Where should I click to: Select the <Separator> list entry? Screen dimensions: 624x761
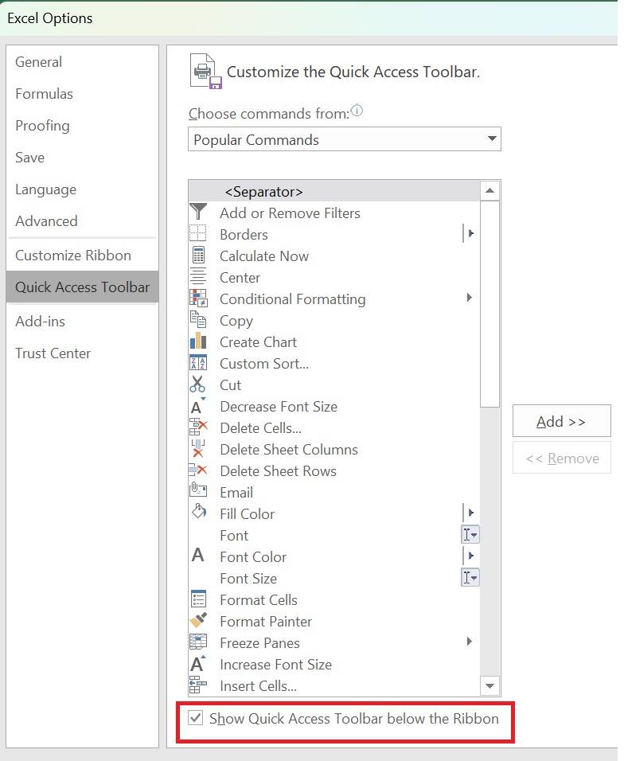pyautogui.click(x=263, y=191)
